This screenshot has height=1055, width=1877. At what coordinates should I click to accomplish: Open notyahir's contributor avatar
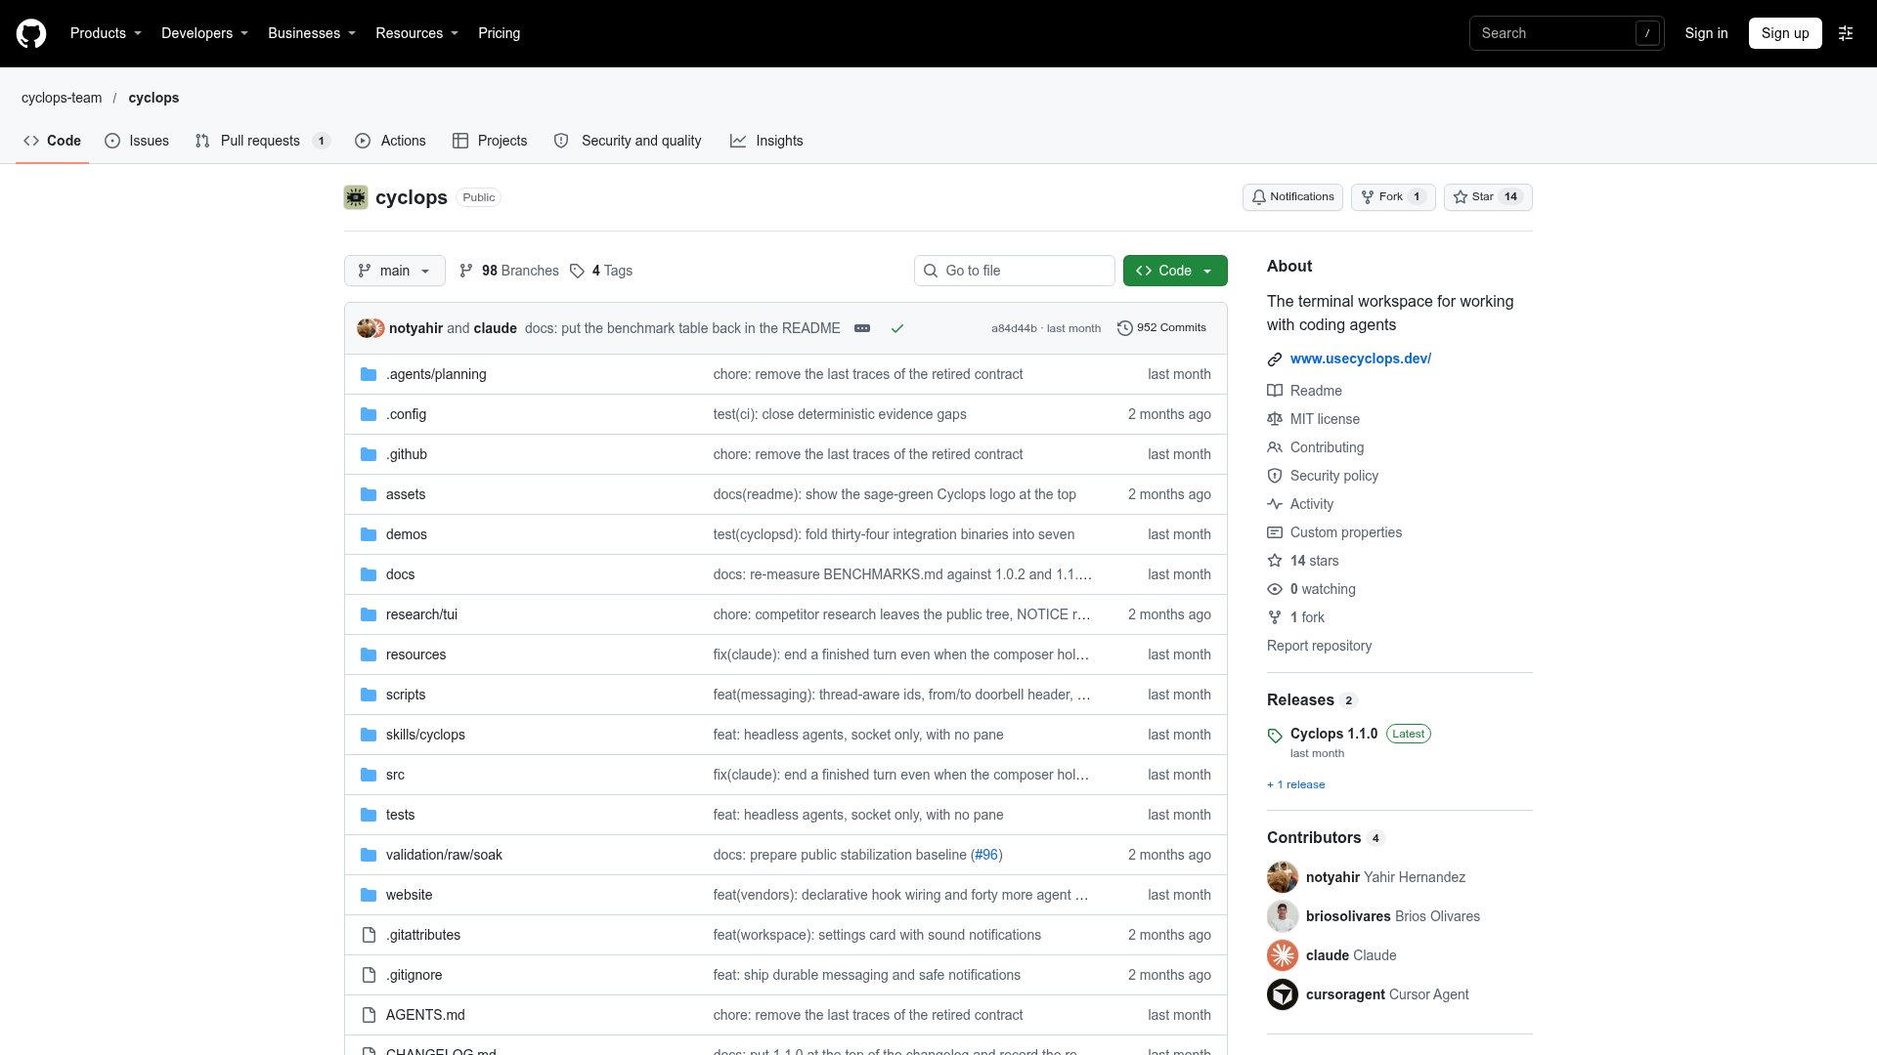pyautogui.click(x=1283, y=877)
